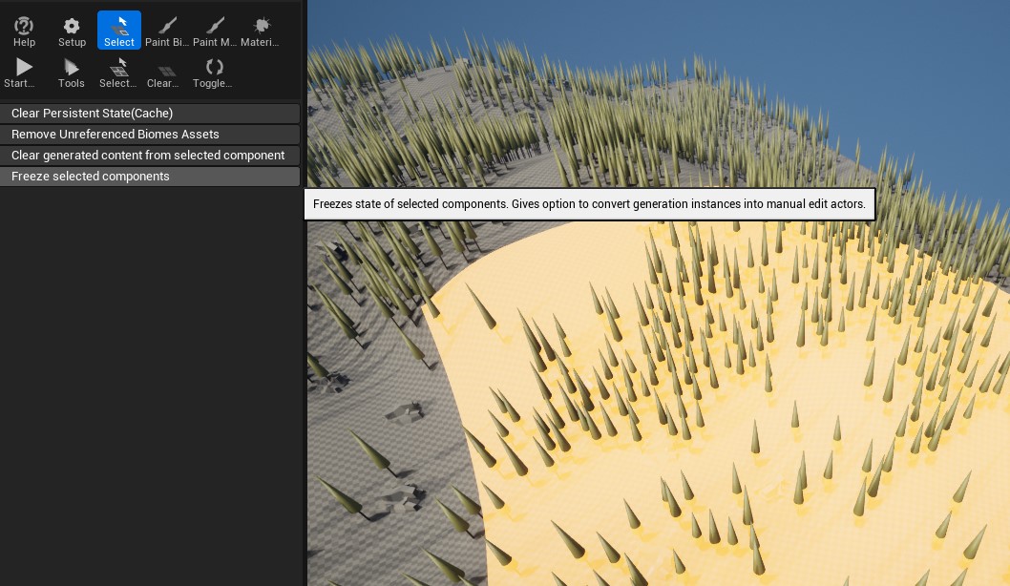Activate the Select mode tool
This screenshot has height=586, width=1010.
(x=119, y=31)
